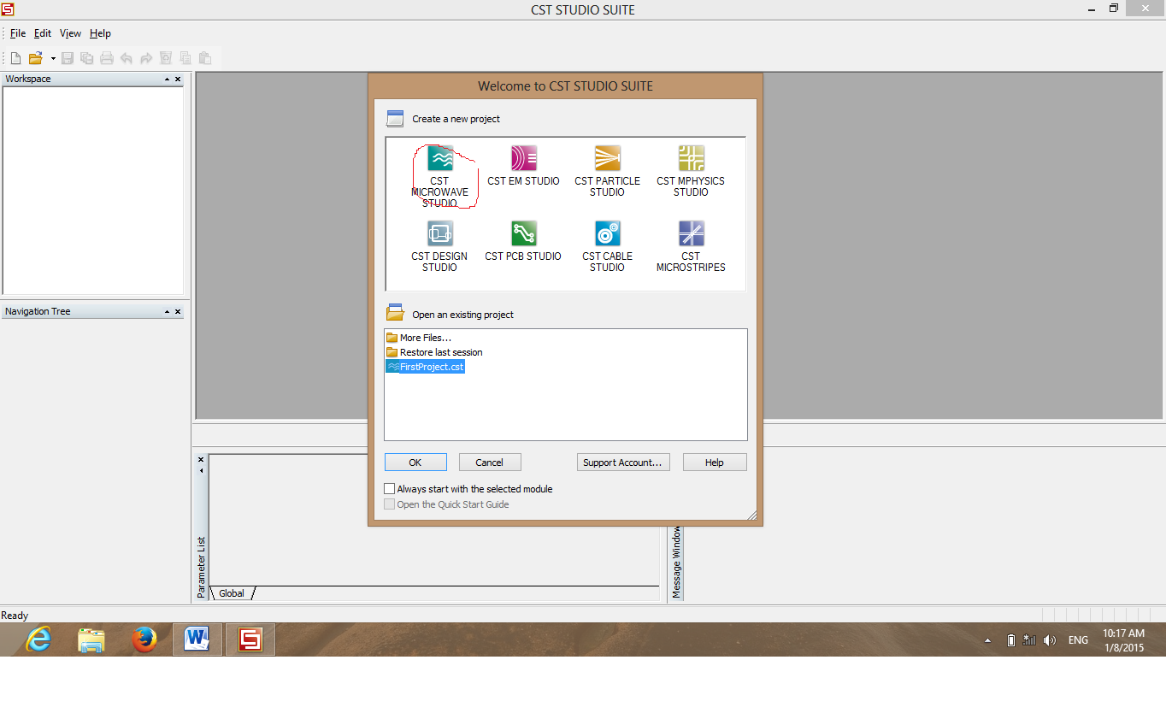The width and height of the screenshot is (1166, 713).
Task: Open More Files... in the project list
Action: pos(419,338)
